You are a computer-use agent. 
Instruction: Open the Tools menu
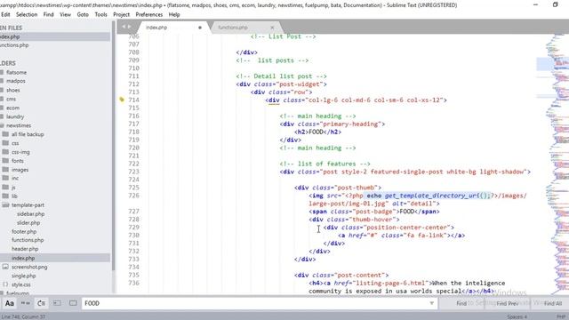[x=100, y=14]
